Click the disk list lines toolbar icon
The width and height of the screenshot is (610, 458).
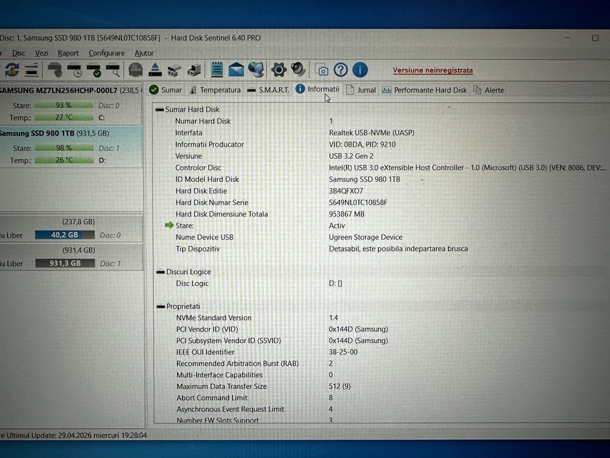tap(31, 70)
